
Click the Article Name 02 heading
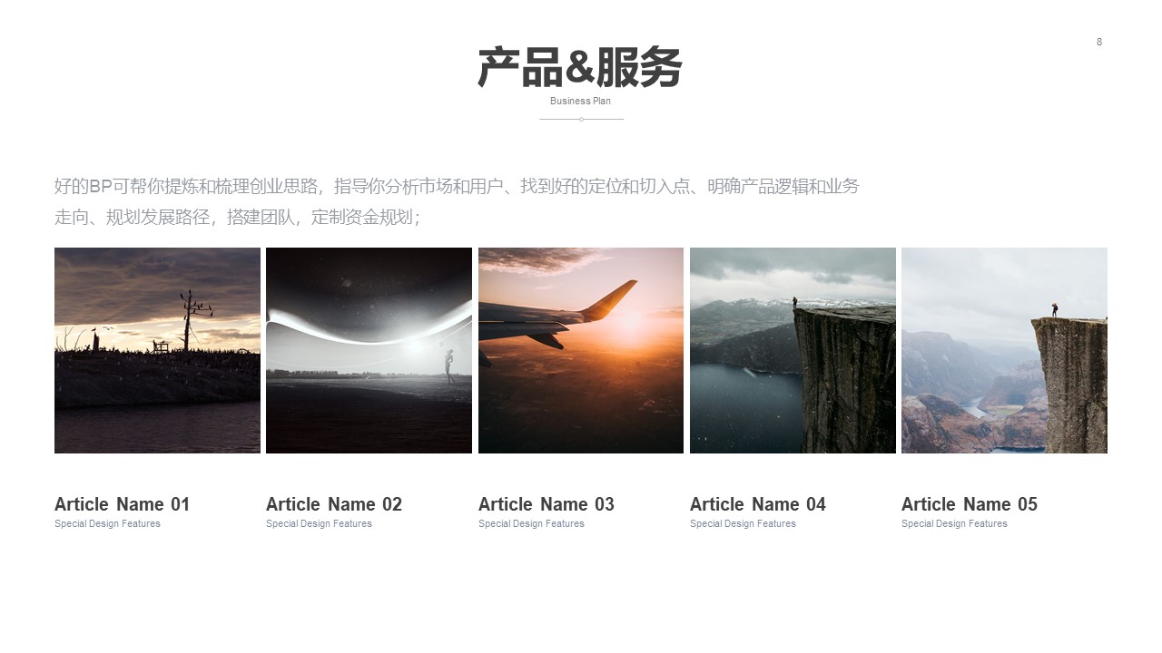tap(334, 504)
